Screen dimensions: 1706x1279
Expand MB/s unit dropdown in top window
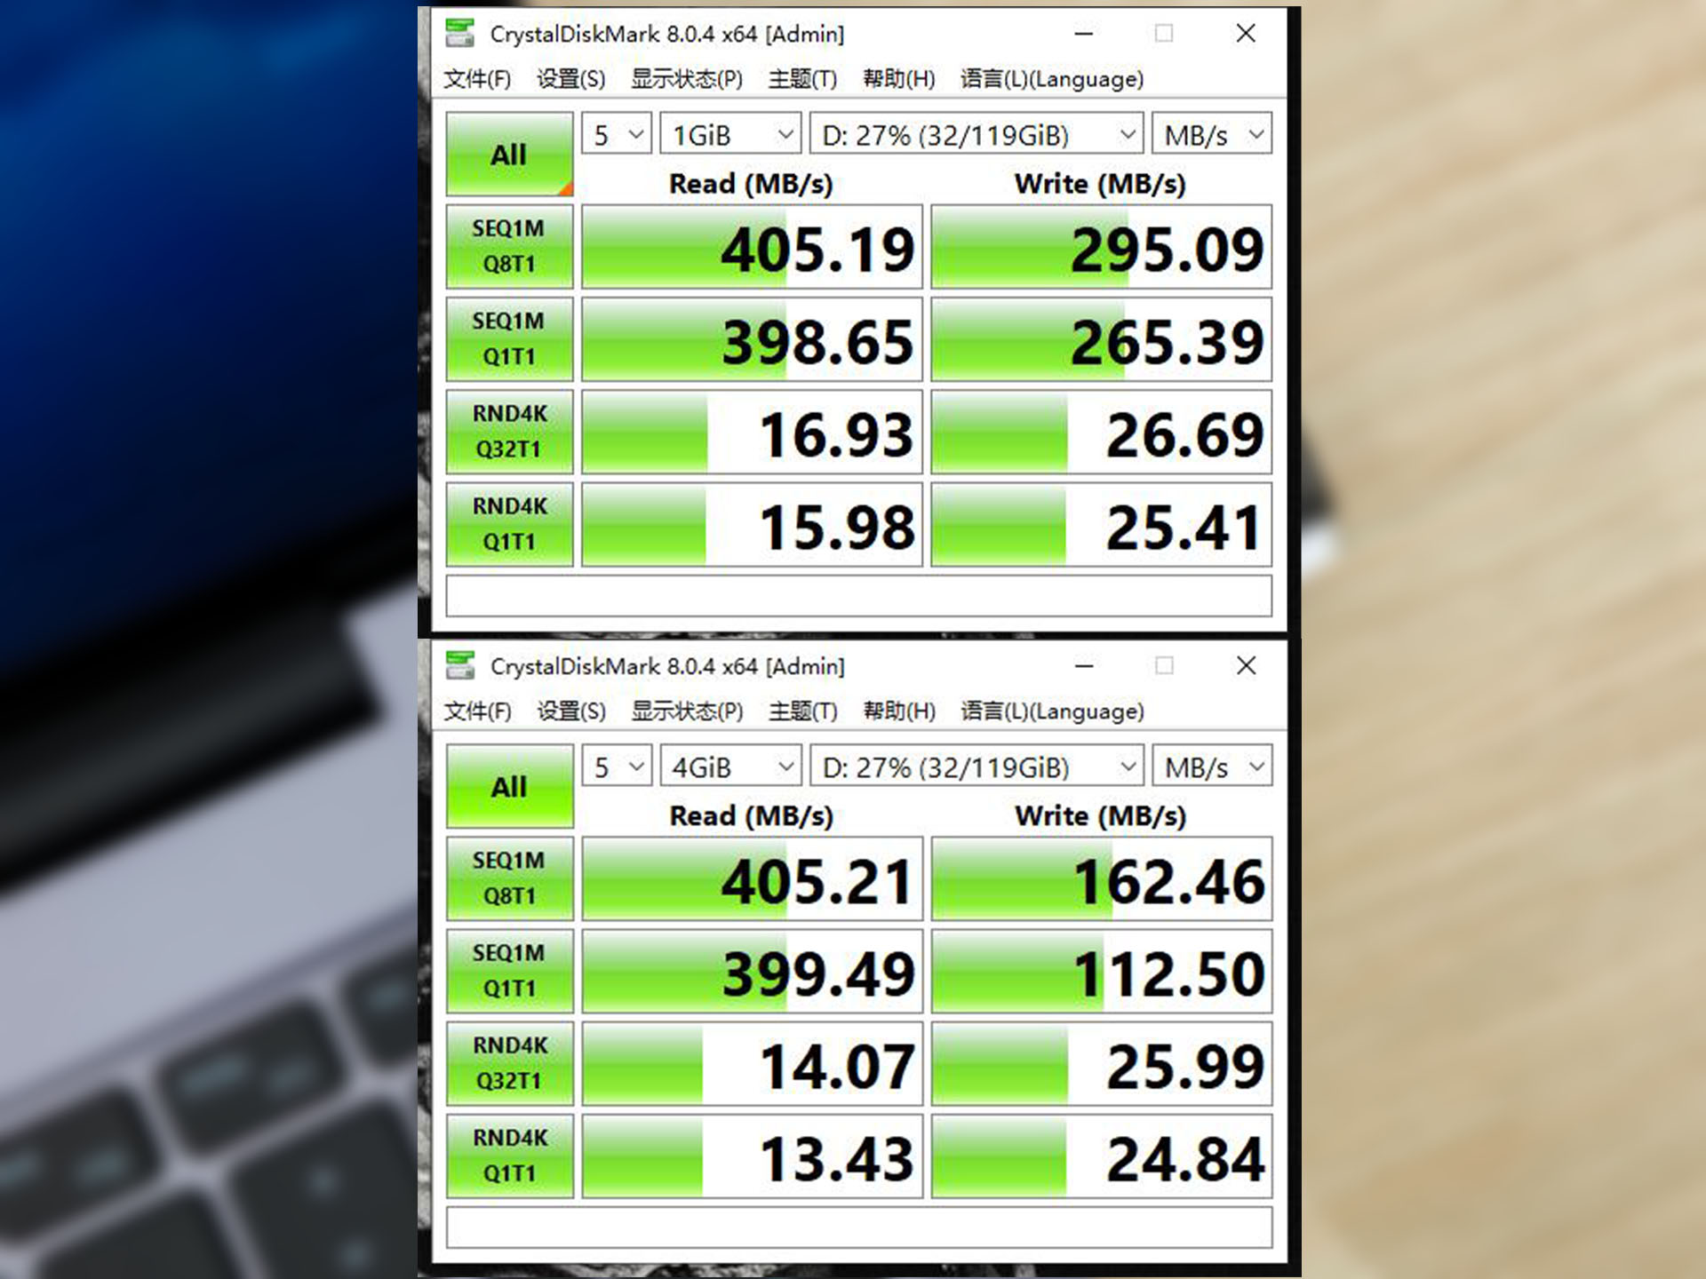(x=1213, y=134)
